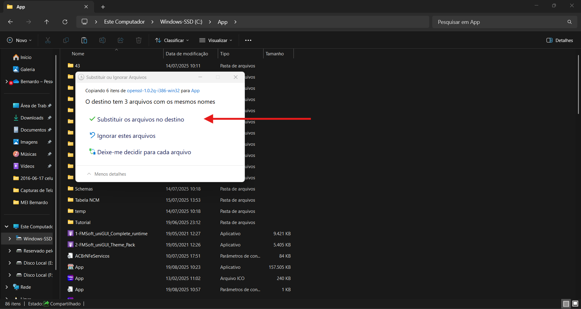Switch to large thumbnails view in status bar
The image size is (581, 309).
pos(575,304)
